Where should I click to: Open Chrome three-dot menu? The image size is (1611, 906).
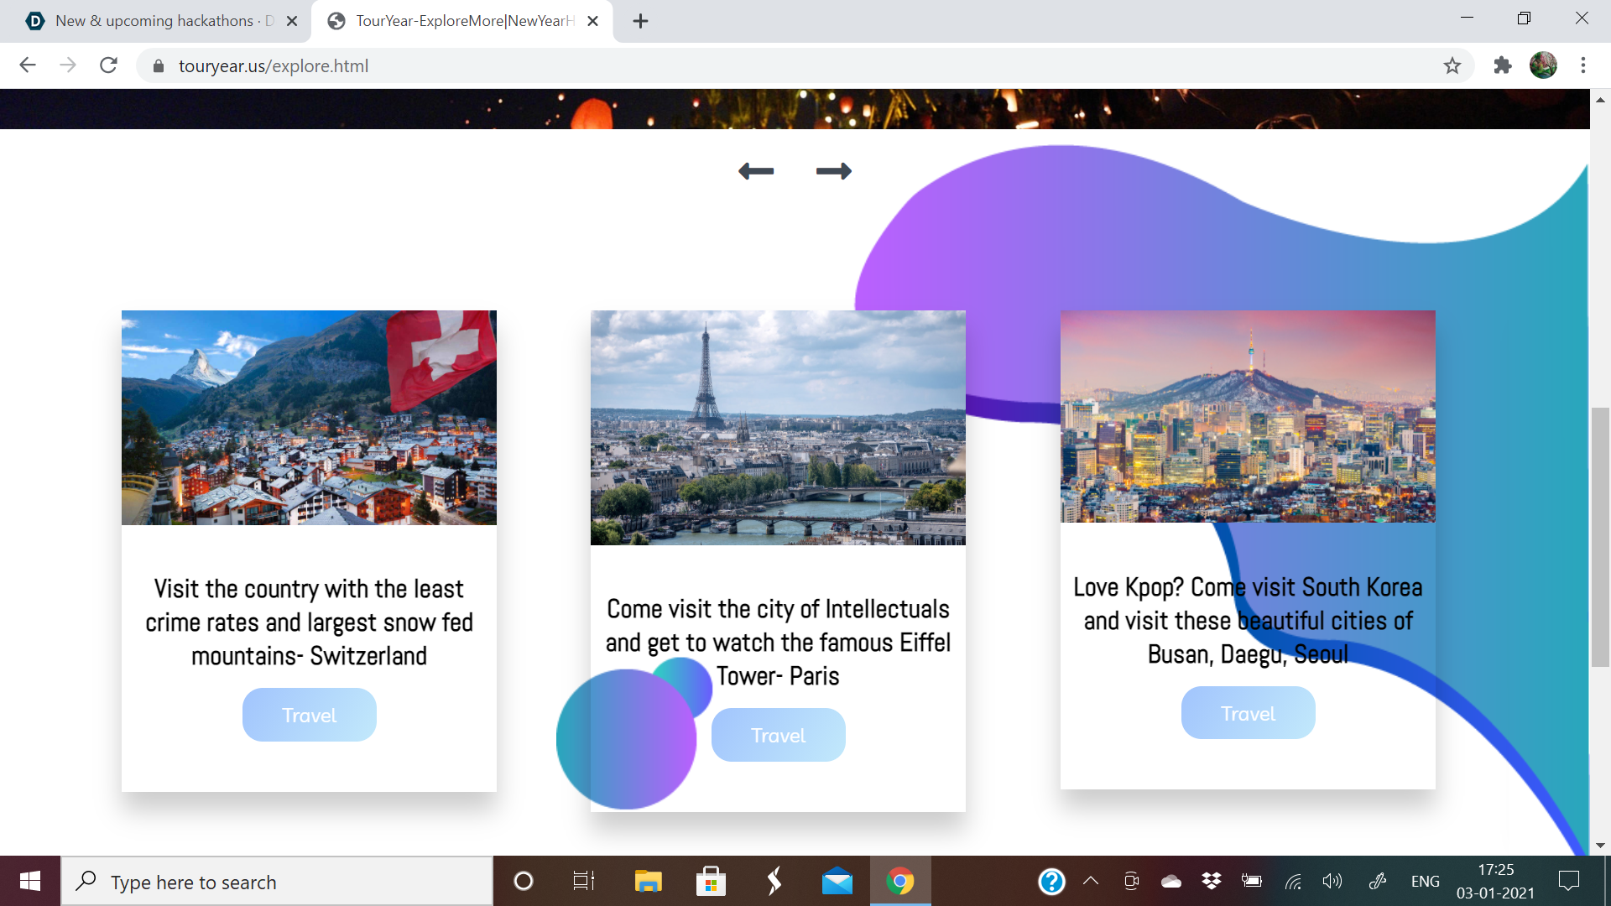pyautogui.click(x=1583, y=65)
